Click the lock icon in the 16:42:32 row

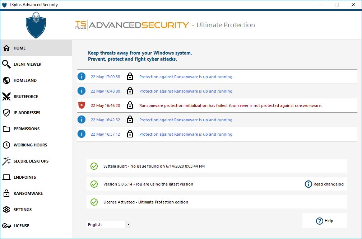click(x=130, y=119)
